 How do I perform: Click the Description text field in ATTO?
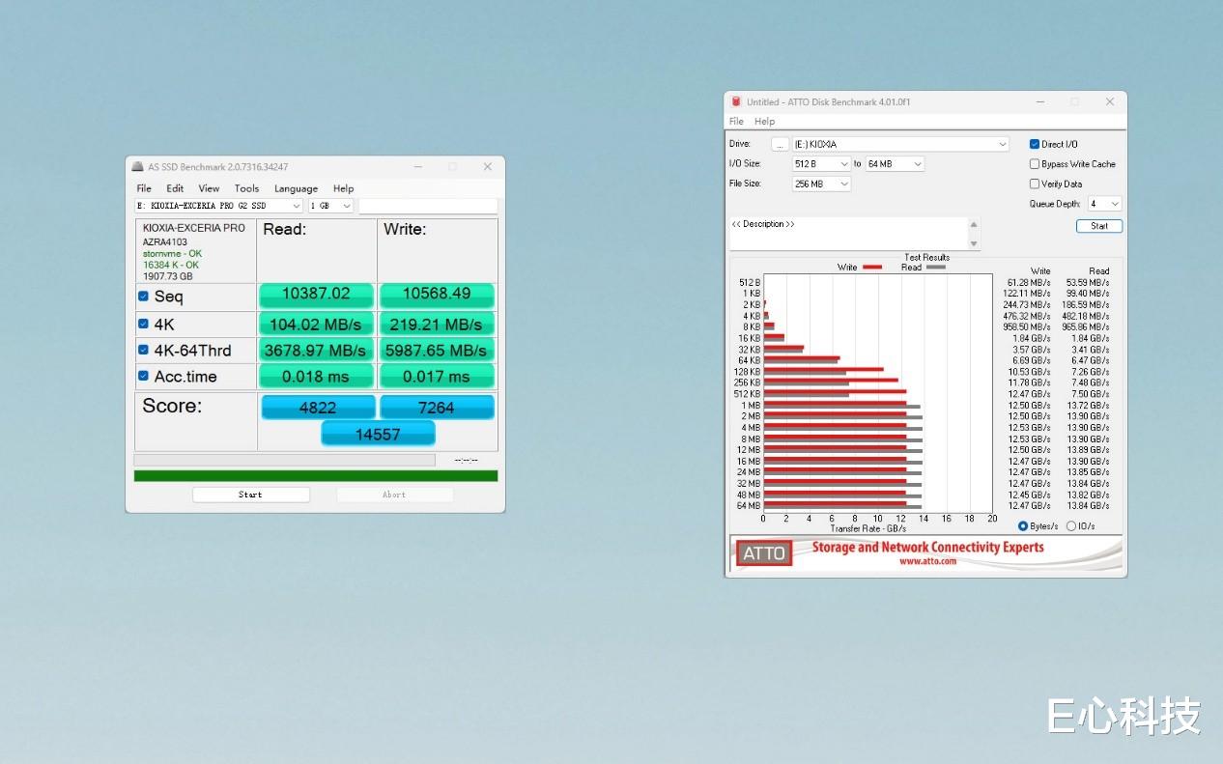coord(848,234)
